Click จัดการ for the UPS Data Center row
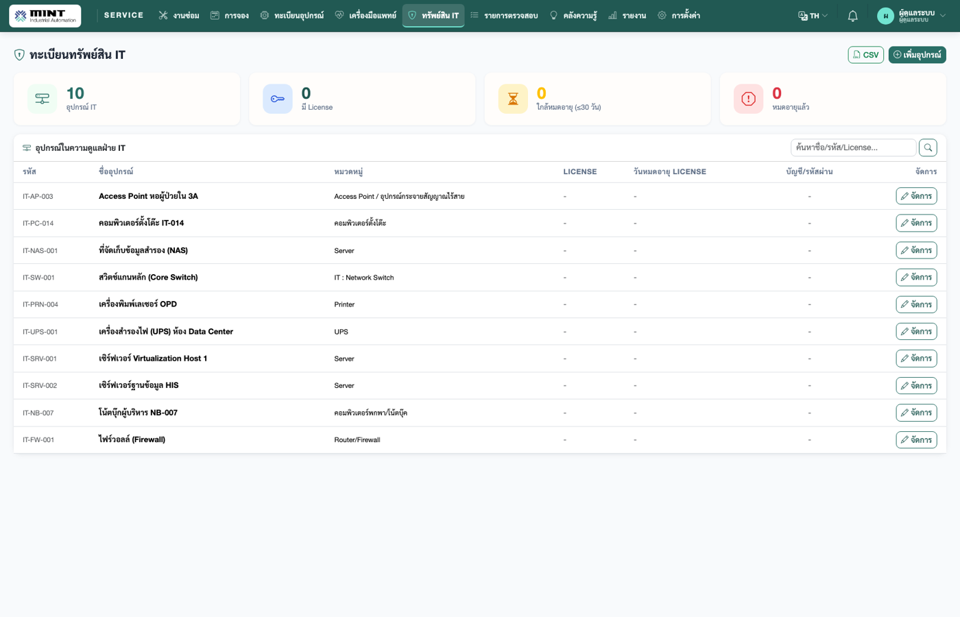Viewport: 960px width, 617px height. tap(916, 331)
